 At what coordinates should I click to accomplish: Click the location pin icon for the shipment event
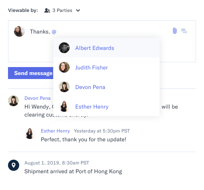(14, 165)
